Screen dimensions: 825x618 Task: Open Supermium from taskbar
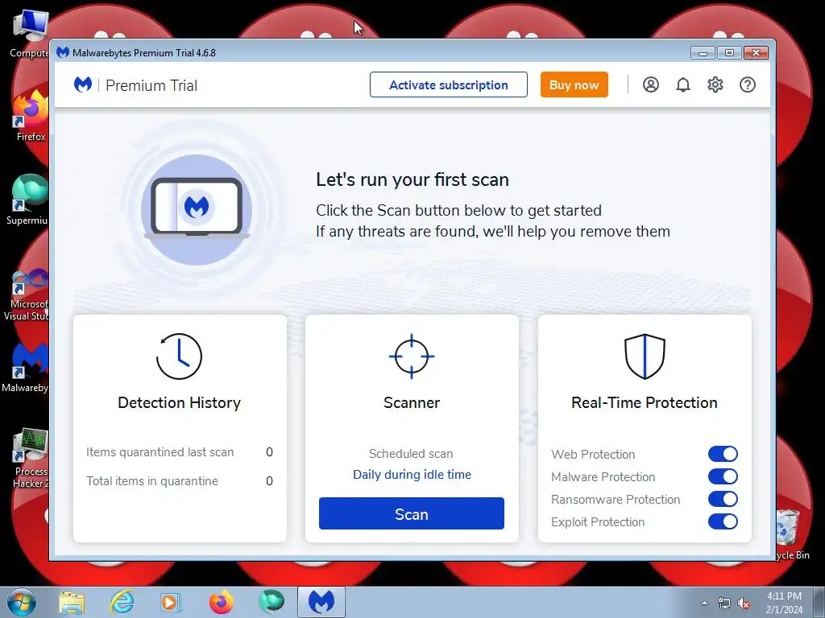[271, 602]
